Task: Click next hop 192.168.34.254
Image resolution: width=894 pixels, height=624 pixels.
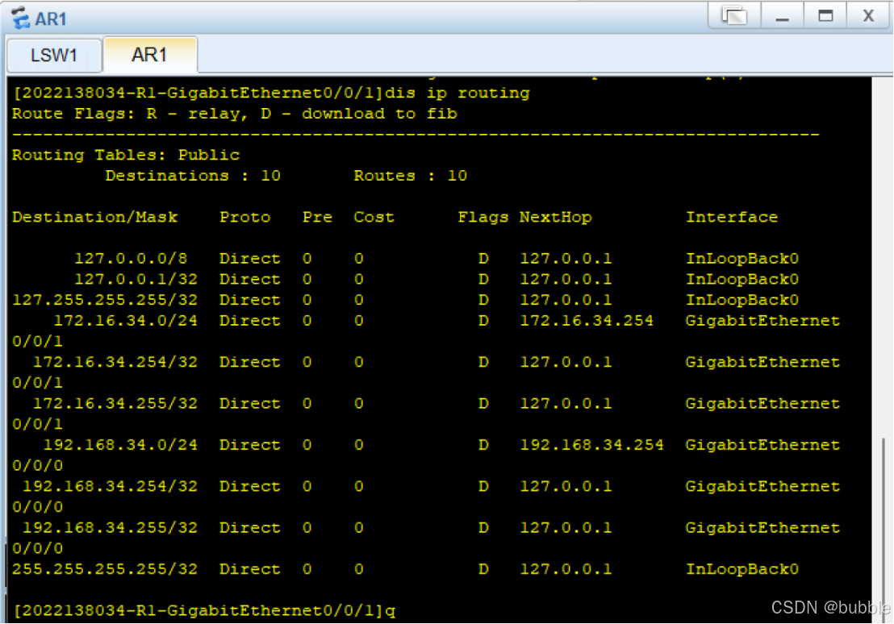Action: (591, 445)
